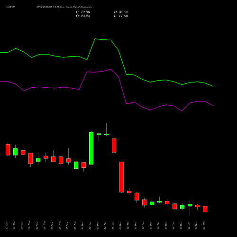Click the high value H: 32.95

[x=121, y=12]
